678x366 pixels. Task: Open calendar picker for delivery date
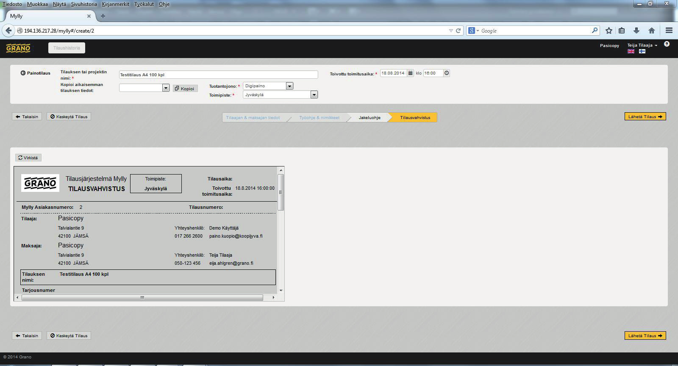410,73
